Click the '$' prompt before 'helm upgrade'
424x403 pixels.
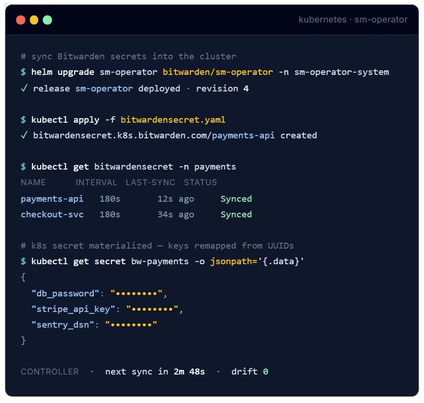[x=23, y=72]
